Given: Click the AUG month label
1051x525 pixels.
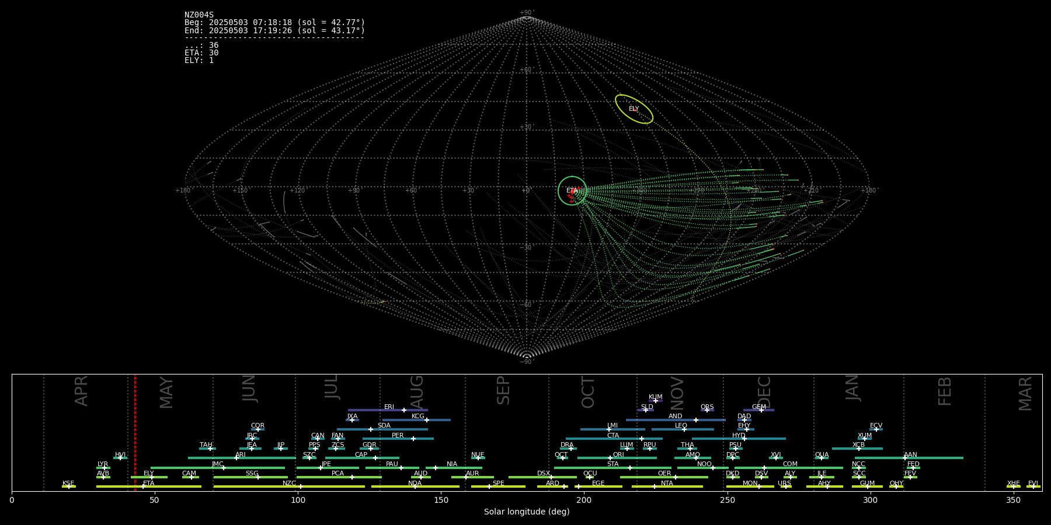Looking at the screenshot, I should coord(417,391).
